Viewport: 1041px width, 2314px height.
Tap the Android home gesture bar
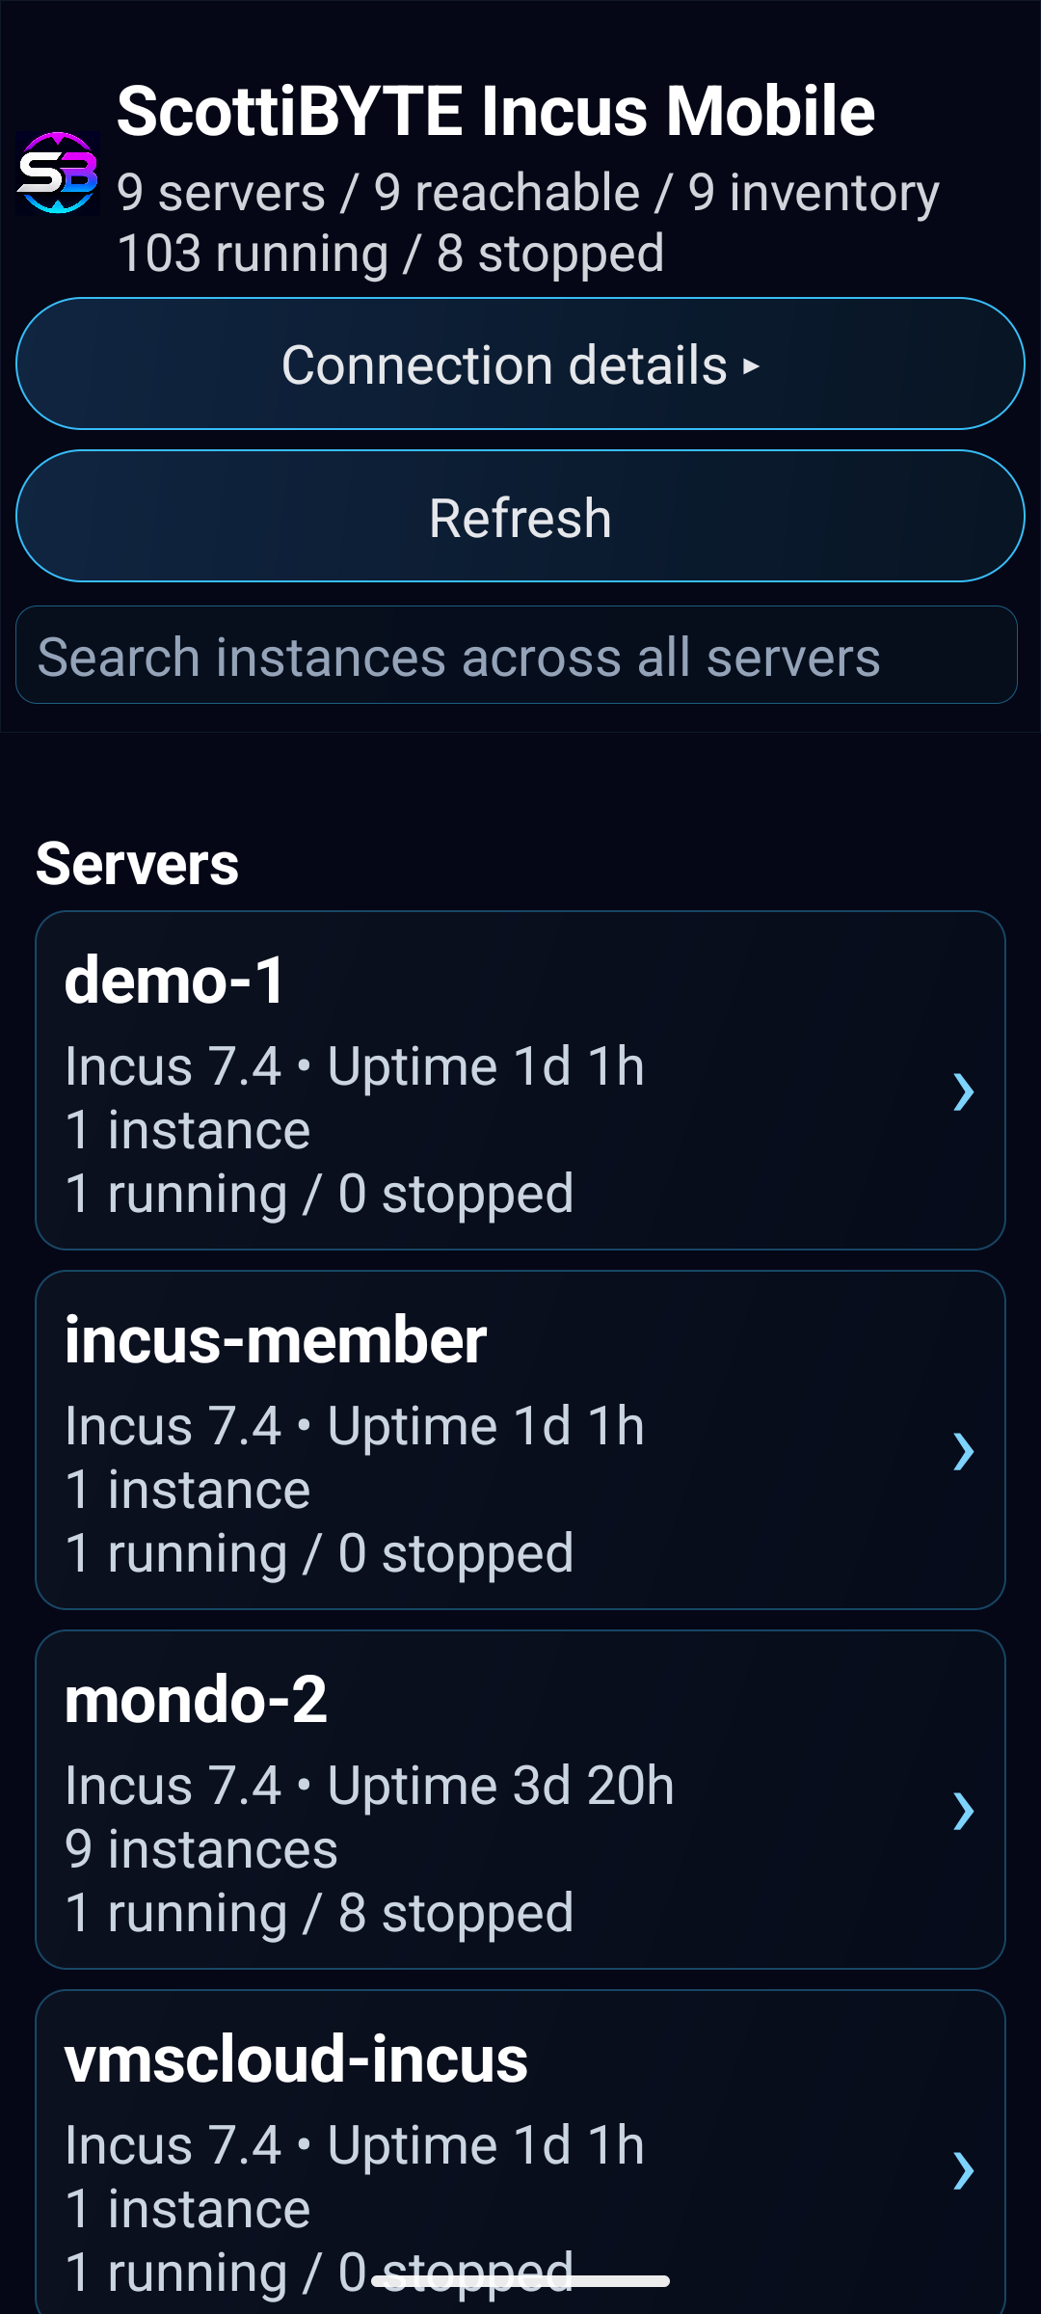(x=520, y=2281)
